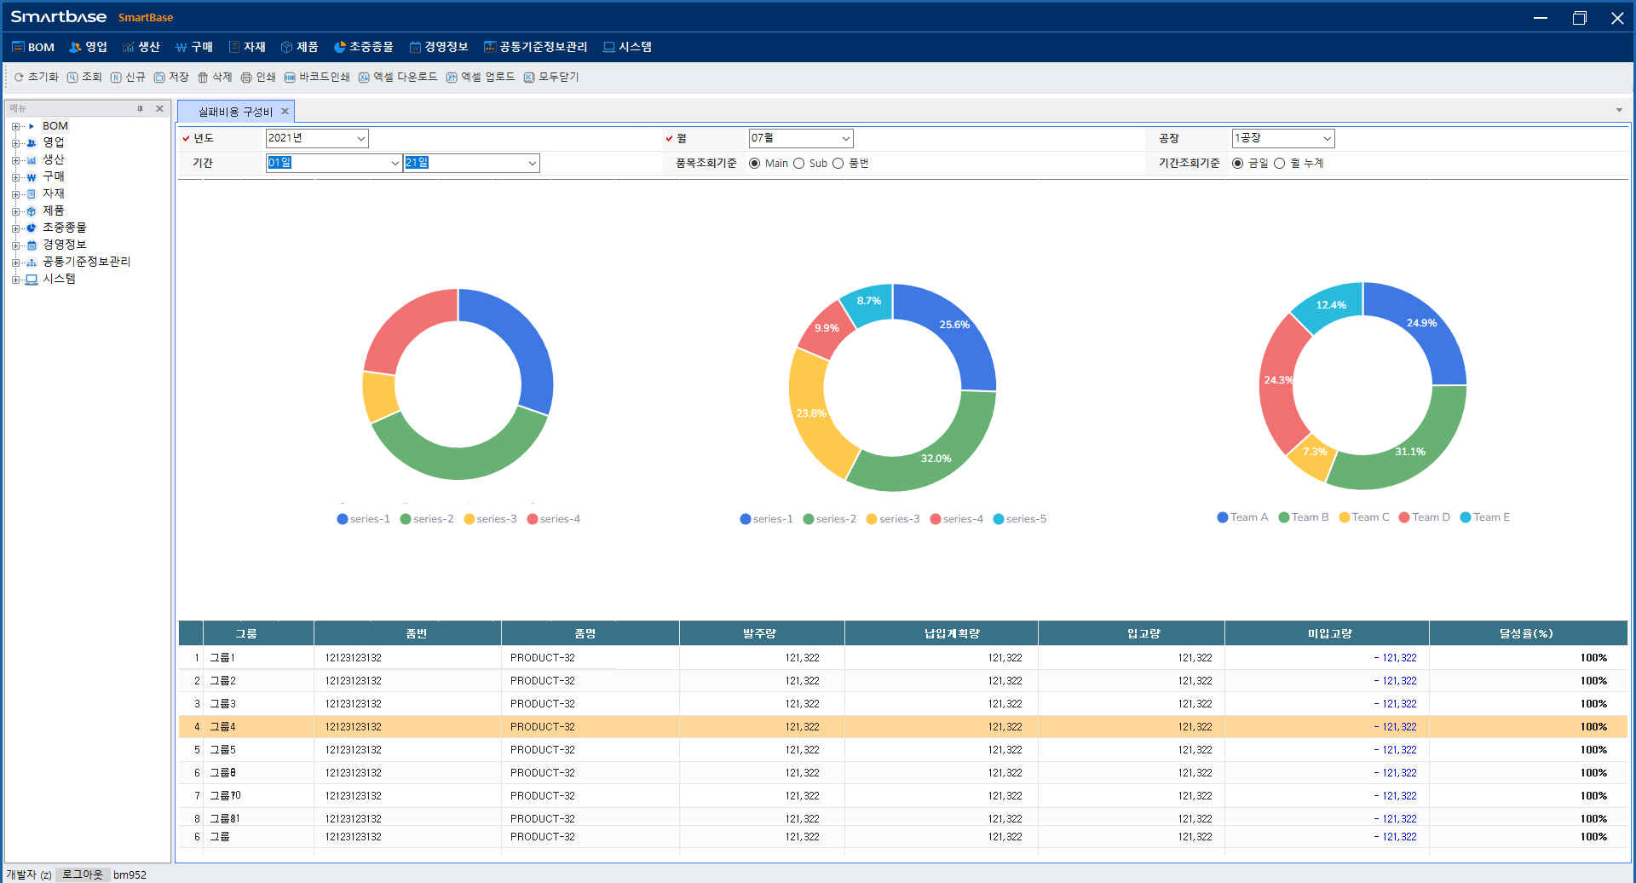1636x883 pixels.
Task: Close the 실패비용 구성비 tab
Action: [x=285, y=112]
